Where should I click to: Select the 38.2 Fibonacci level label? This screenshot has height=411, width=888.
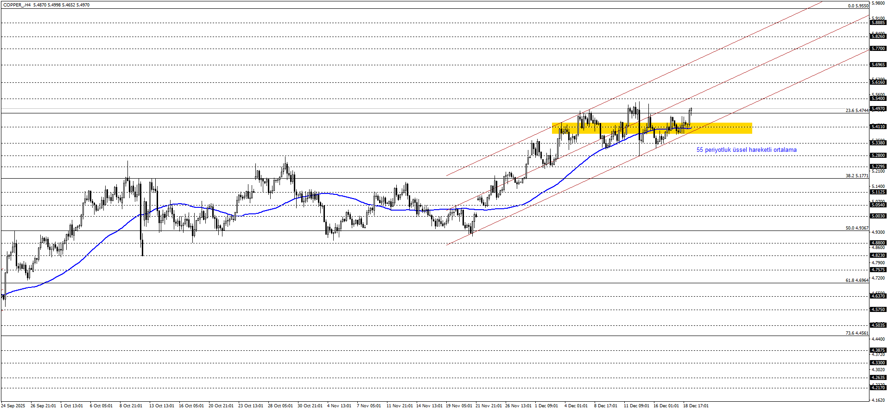[856, 176]
